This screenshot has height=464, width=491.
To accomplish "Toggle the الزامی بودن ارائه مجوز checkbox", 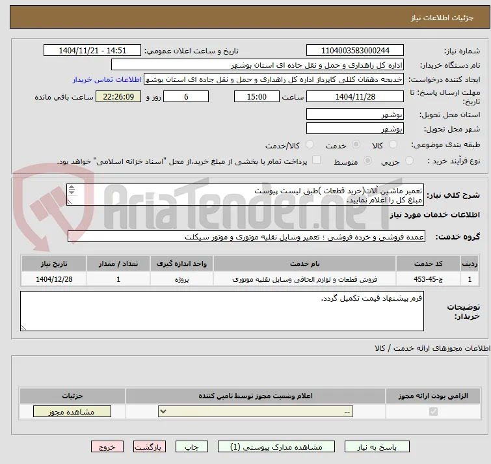I will pyautogui.click(x=433, y=411).
